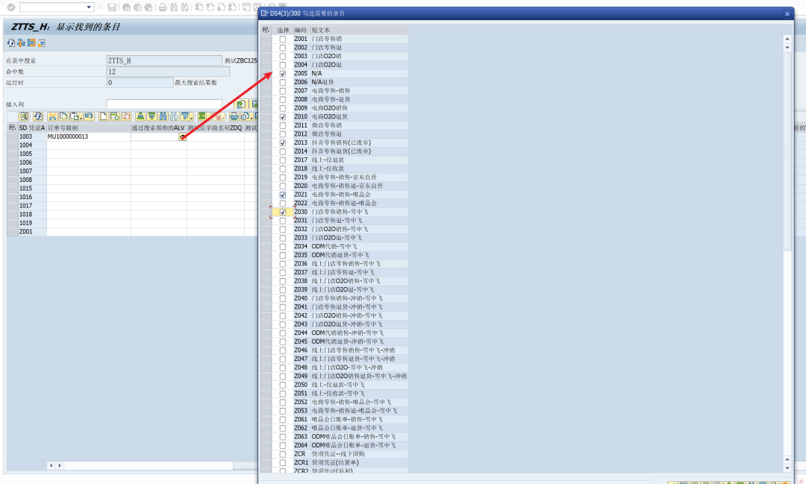Tick the checkbox for ZCR 贷项凭证--线下团购

point(283,454)
